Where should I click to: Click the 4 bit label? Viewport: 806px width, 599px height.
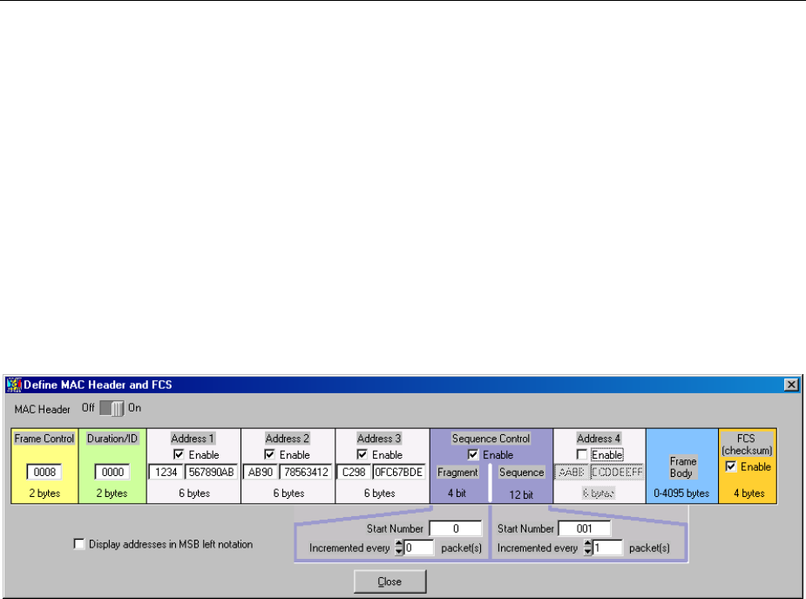pyautogui.click(x=457, y=493)
